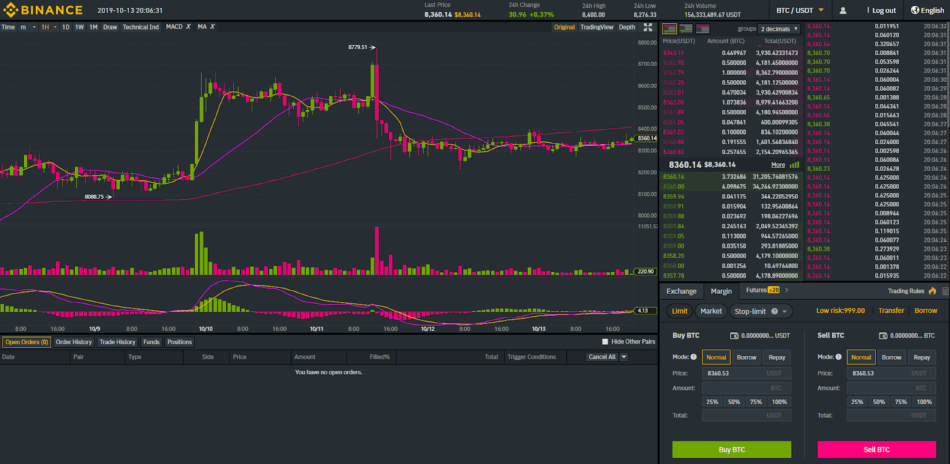
Task: Set 25% amount for Buy BTC
Action: pyautogui.click(x=712, y=402)
